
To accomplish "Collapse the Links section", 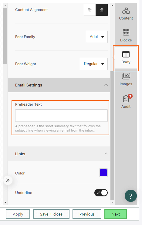I will tap(106, 153).
